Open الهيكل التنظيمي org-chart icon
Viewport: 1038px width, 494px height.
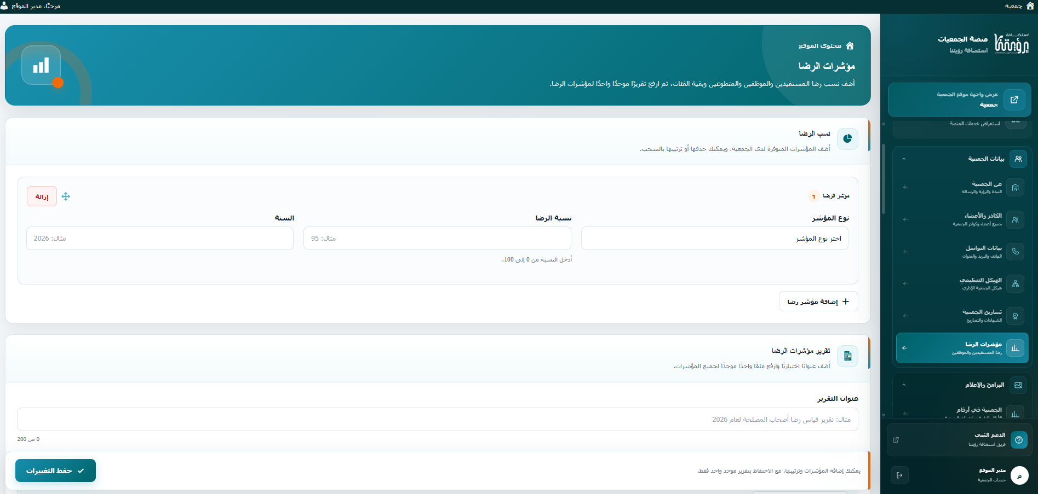tap(1015, 283)
